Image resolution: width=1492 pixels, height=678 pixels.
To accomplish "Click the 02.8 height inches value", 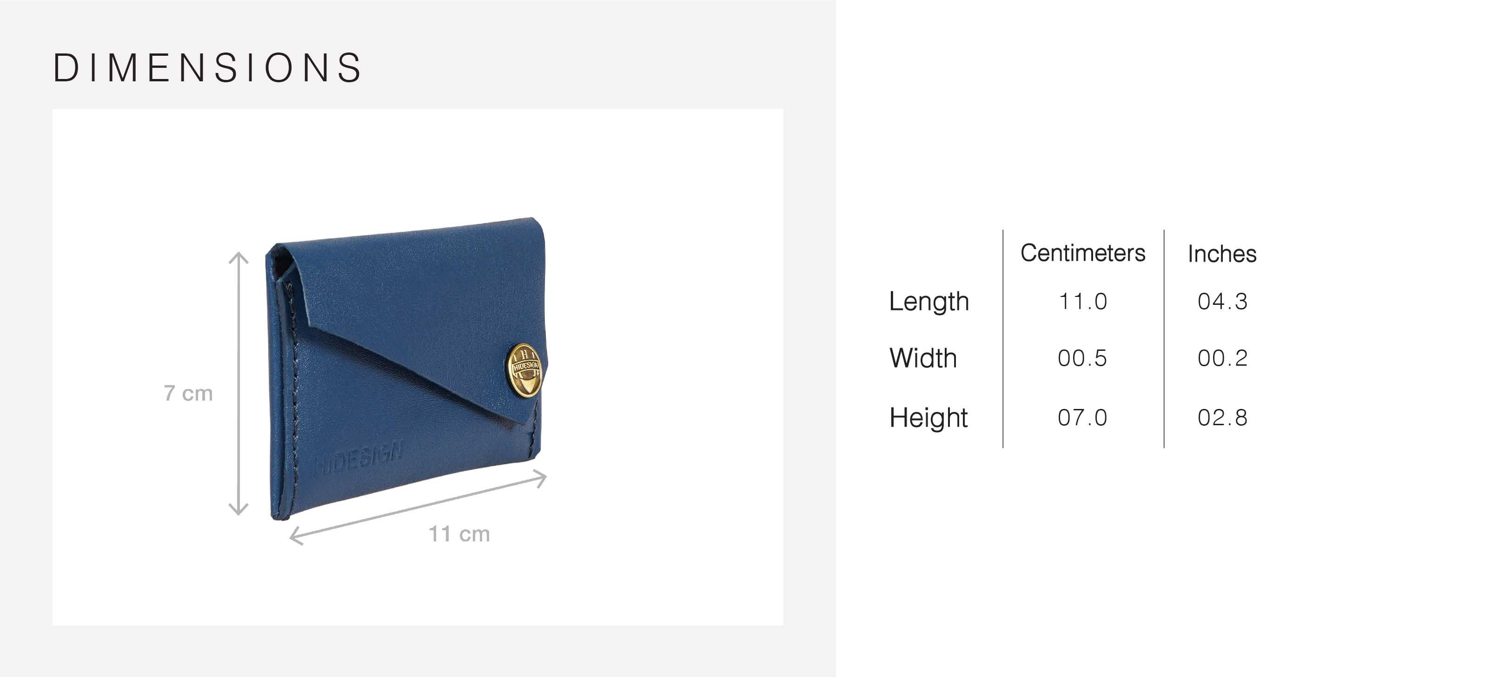I will click(x=1223, y=418).
